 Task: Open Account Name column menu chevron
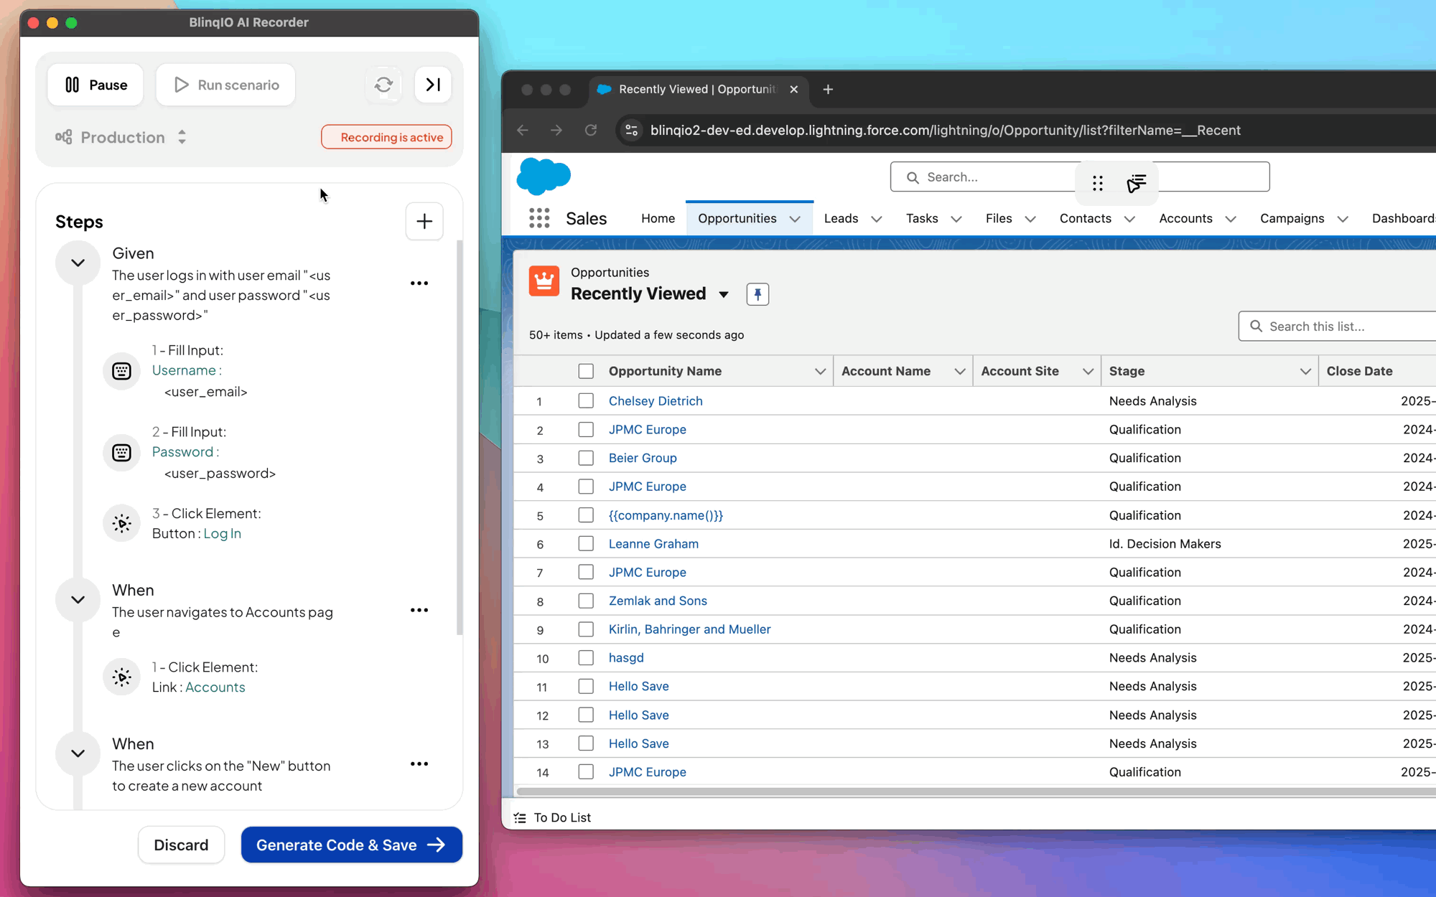coord(959,371)
